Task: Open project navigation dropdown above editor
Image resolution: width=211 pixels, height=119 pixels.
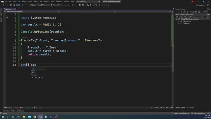Action: click(32, 11)
